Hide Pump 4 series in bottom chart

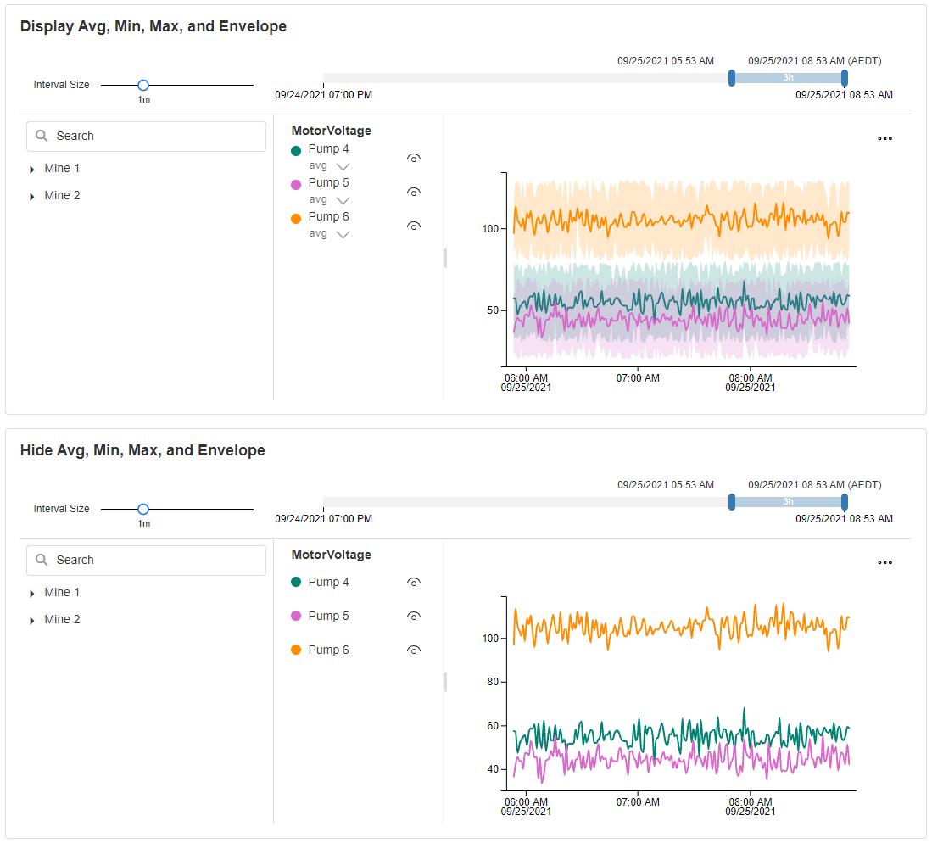pyautogui.click(x=414, y=582)
